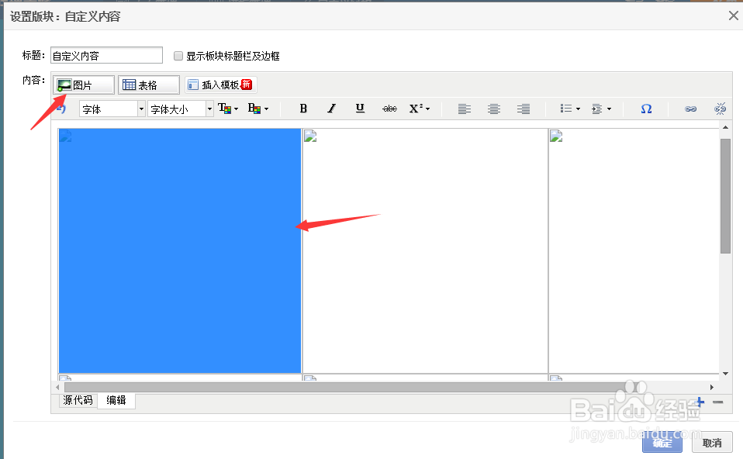The image size is (743, 459).
Task: Click the superscript X² icon
Action: click(x=416, y=109)
